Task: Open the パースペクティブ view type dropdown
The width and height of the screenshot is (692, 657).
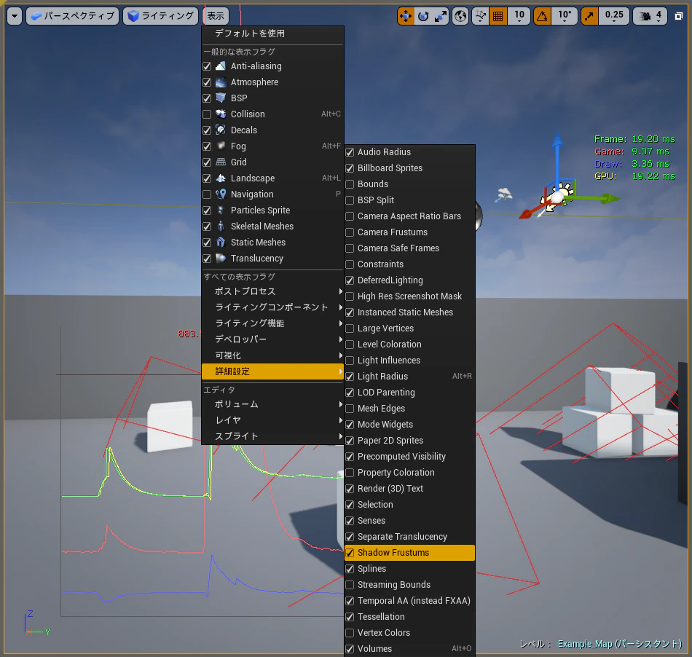Action: point(72,16)
